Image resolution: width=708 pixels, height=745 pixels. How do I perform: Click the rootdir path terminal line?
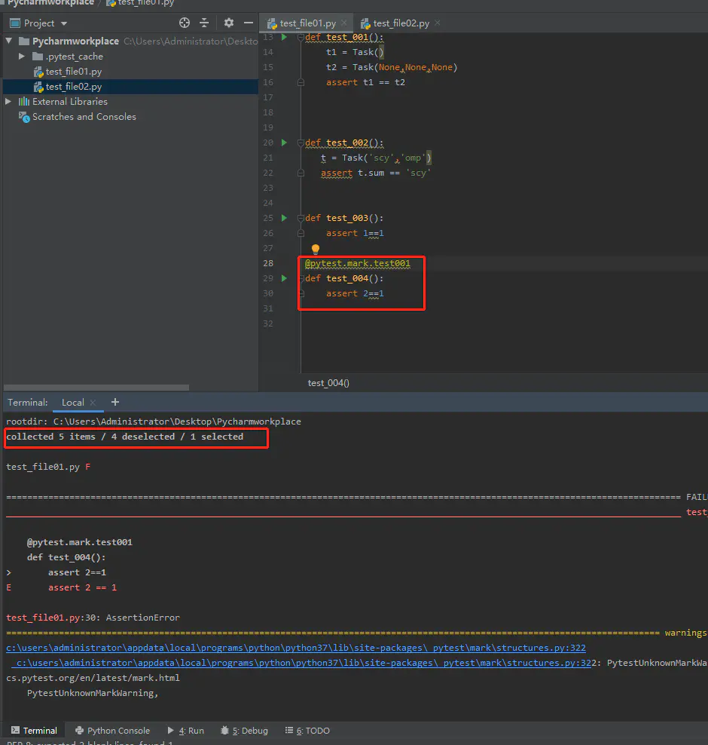point(153,422)
